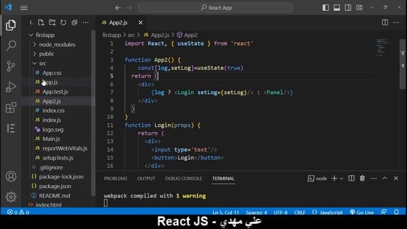
Task: Open the Search view in activity bar
Action: pyautogui.click(x=11, y=46)
